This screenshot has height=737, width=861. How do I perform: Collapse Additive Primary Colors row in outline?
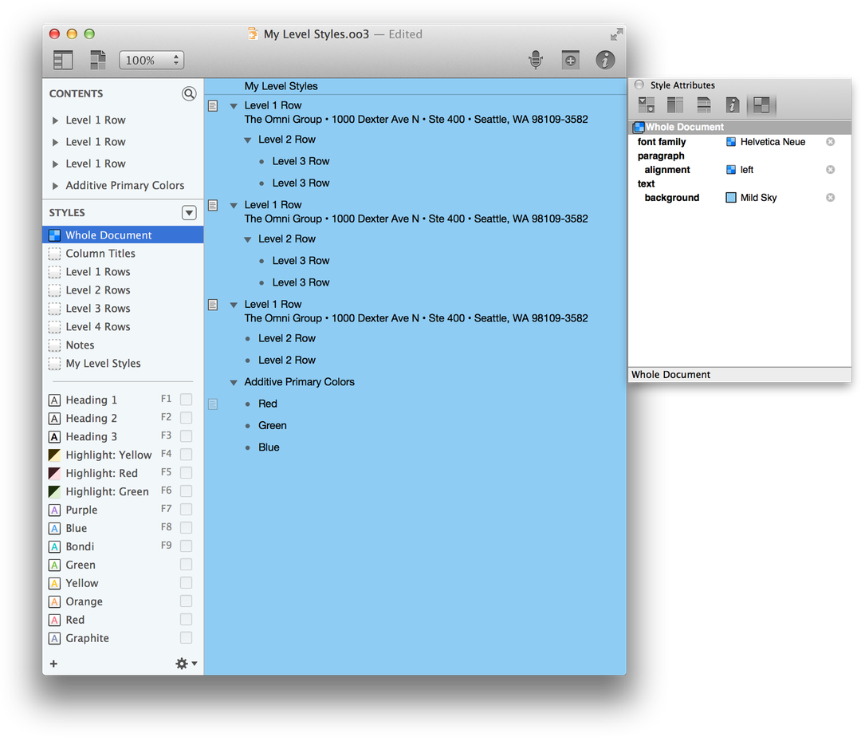(x=234, y=382)
